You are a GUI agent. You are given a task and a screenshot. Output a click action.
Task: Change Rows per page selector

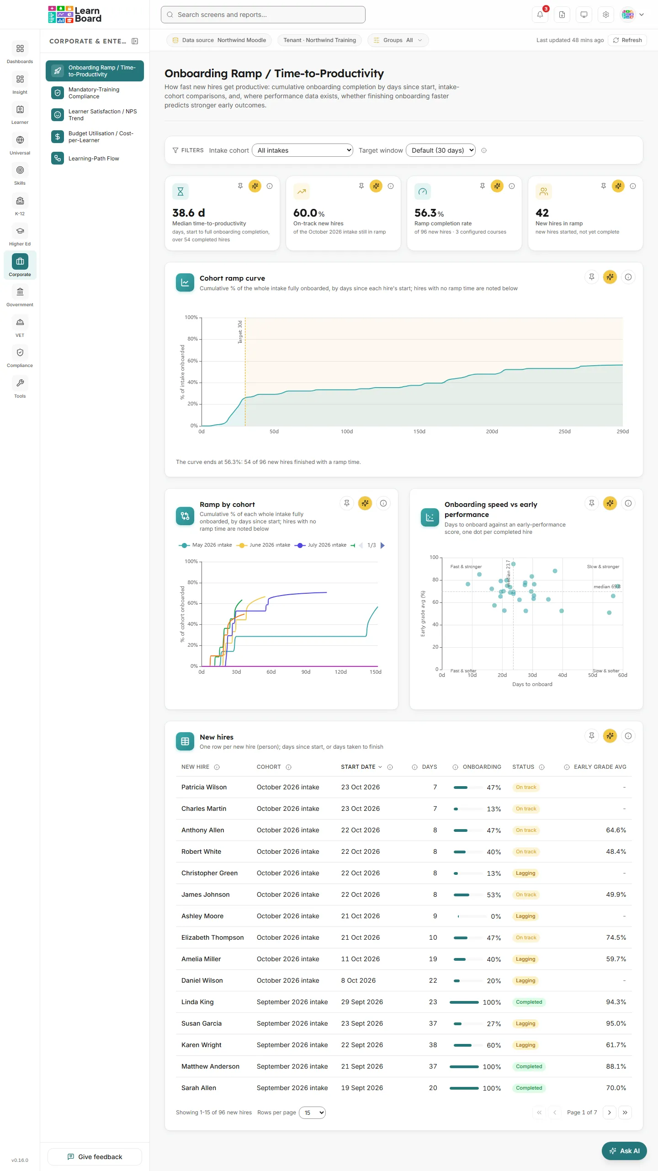tap(312, 1112)
